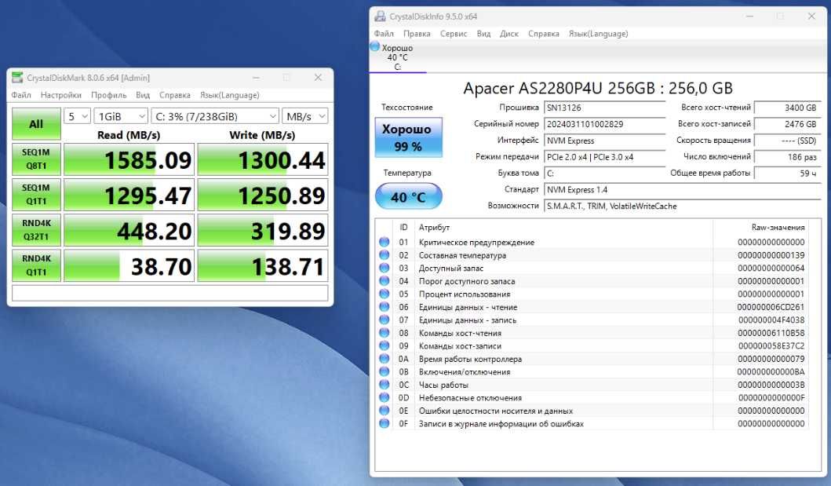Click the 40 °C temperature button
The image size is (831, 486).
click(408, 196)
